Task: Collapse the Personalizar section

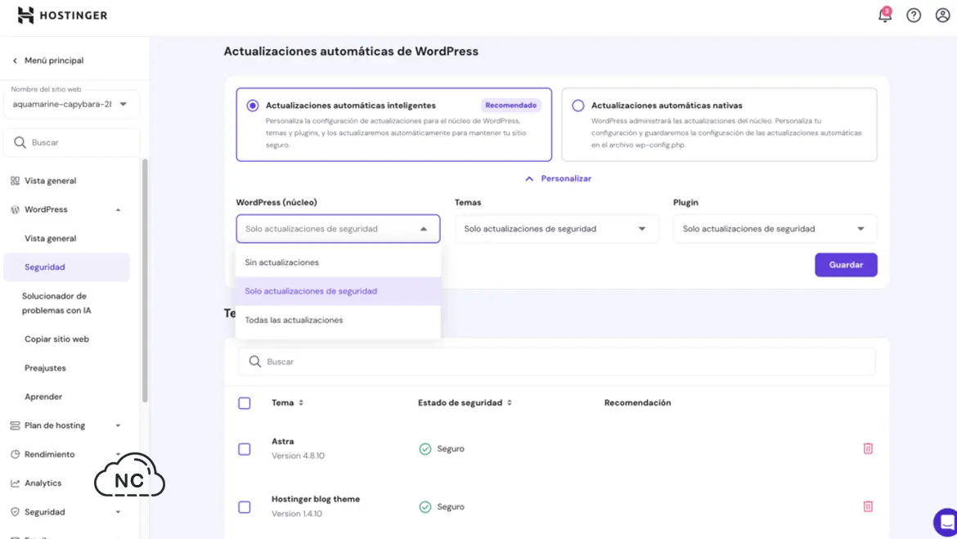Action: tap(558, 179)
